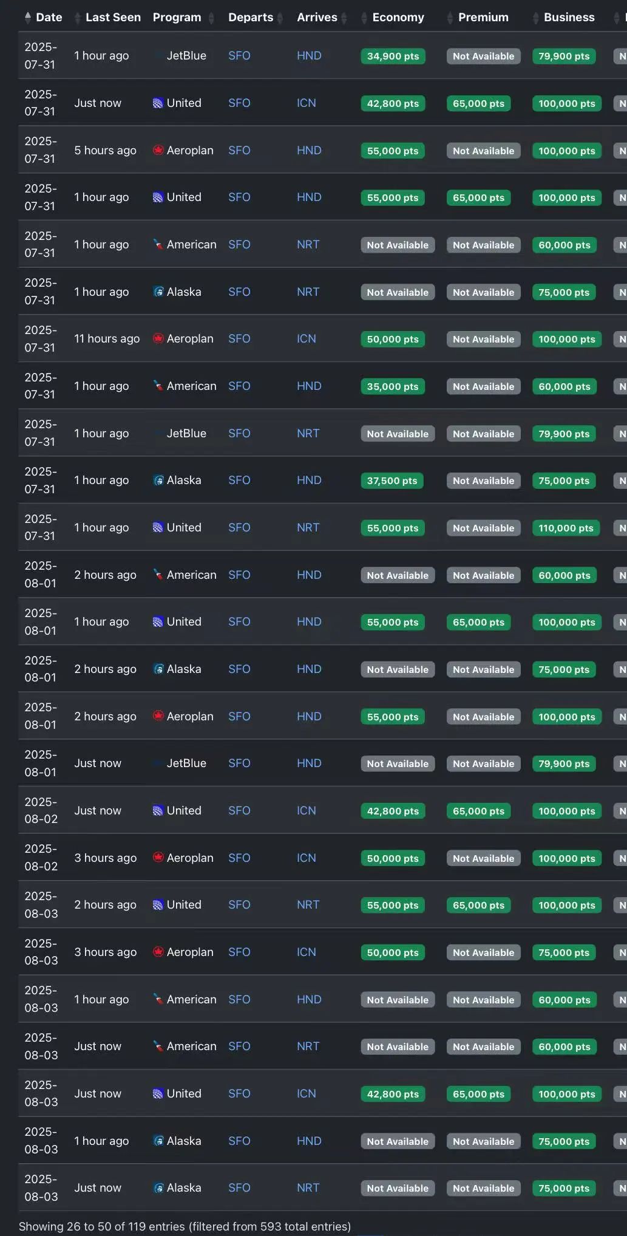Select the 65,000 pts Premium badge in the 2025-08-03 United NRT row
The height and width of the screenshot is (1236, 627).
point(478,906)
